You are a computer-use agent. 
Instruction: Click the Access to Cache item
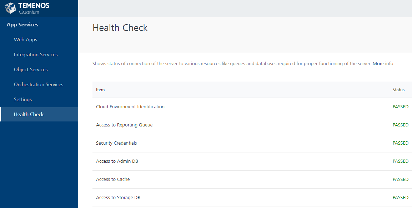pyautogui.click(x=113, y=180)
